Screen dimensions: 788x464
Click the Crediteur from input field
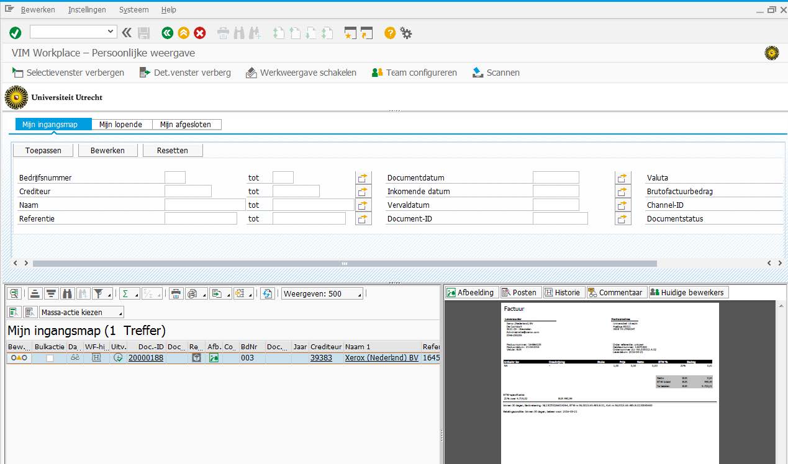188,192
